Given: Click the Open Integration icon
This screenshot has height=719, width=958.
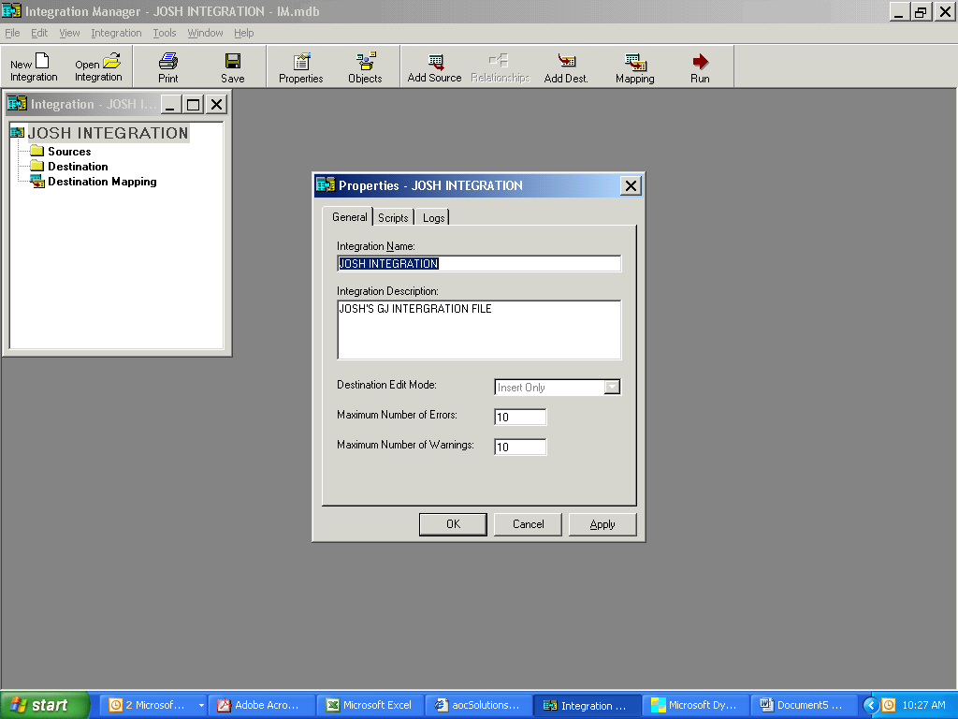Looking at the screenshot, I should point(98,66).
